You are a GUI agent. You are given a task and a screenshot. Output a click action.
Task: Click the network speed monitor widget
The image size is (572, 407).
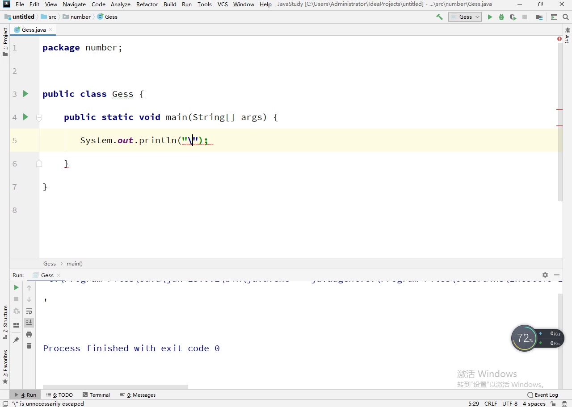click(538, 338)
